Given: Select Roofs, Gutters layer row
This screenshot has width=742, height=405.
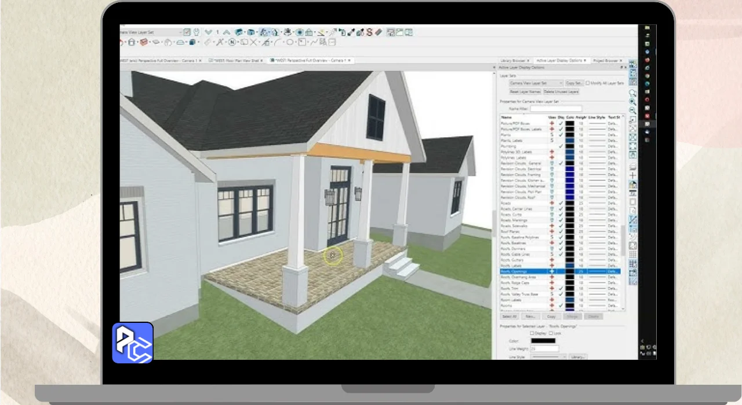Looking at the screenshot, I should point(559,260).
